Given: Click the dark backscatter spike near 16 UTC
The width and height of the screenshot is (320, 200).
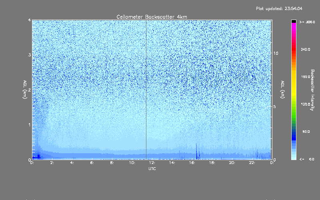Looking at the screenshot, I should tap(197, 152).
